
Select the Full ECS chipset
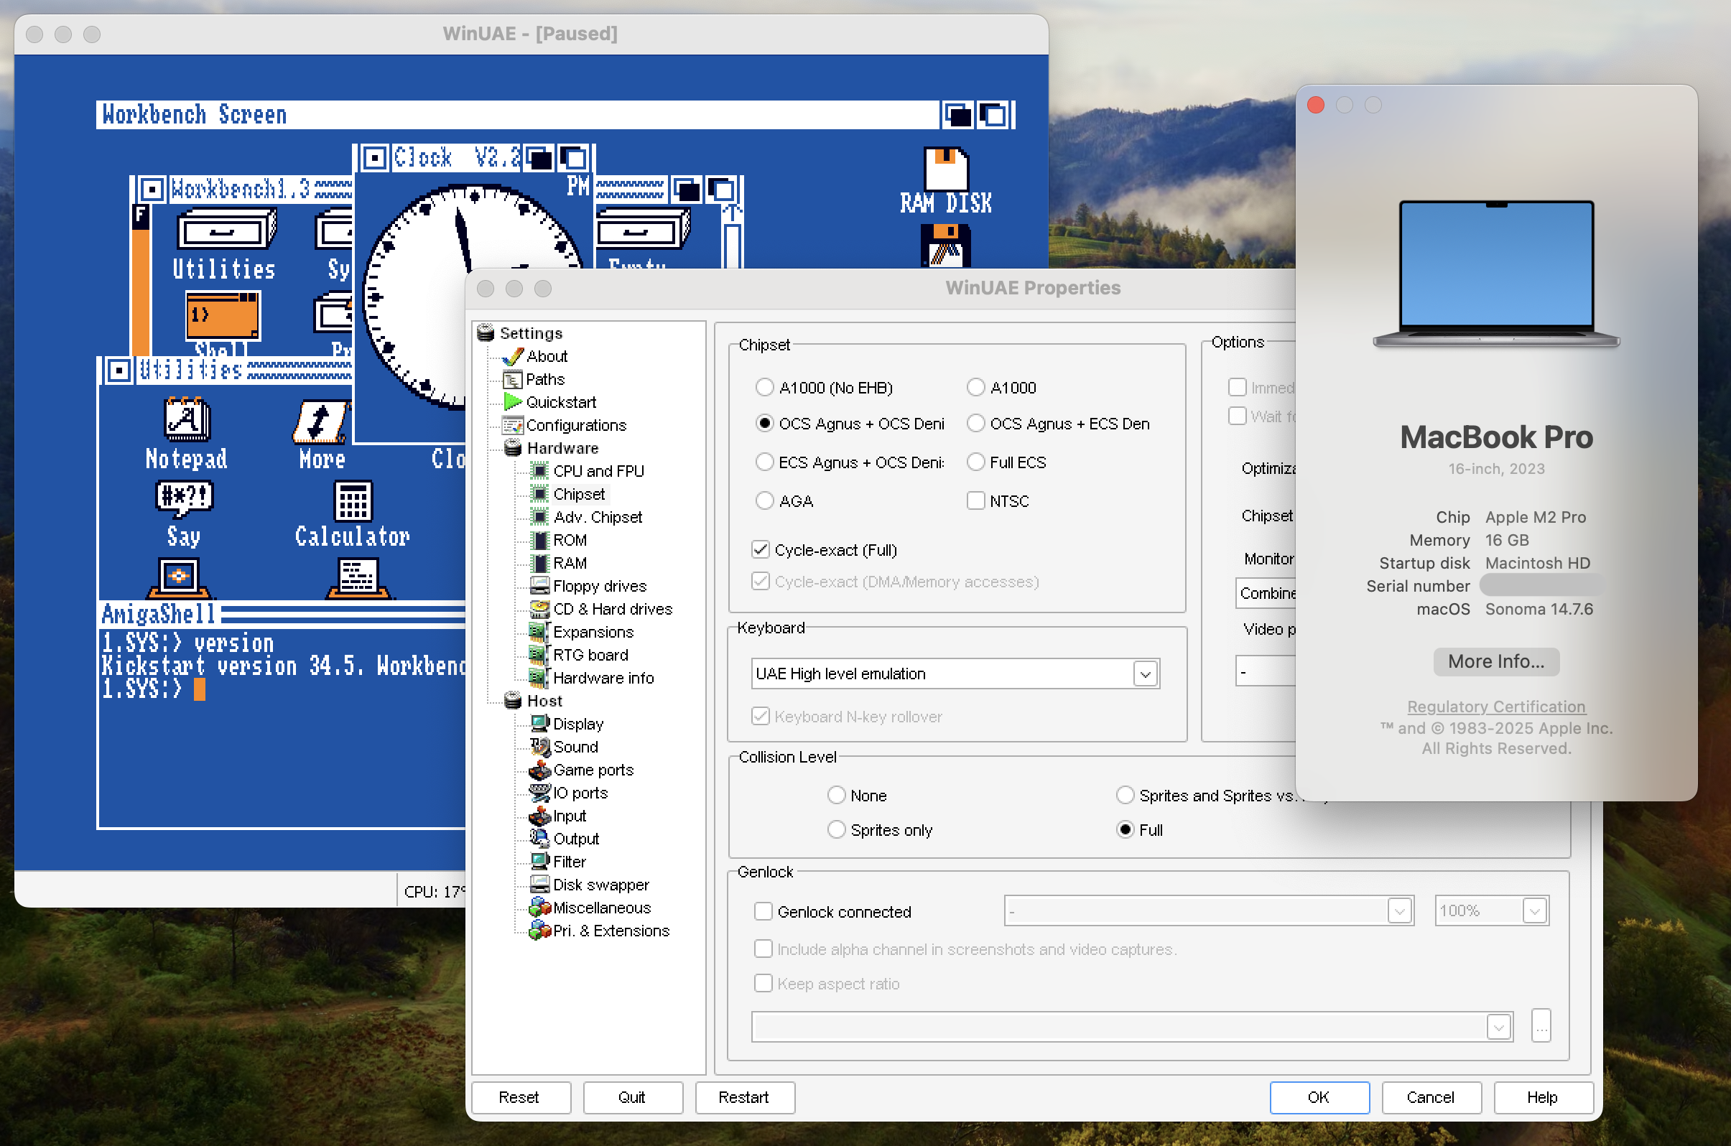tap(976, 462)
